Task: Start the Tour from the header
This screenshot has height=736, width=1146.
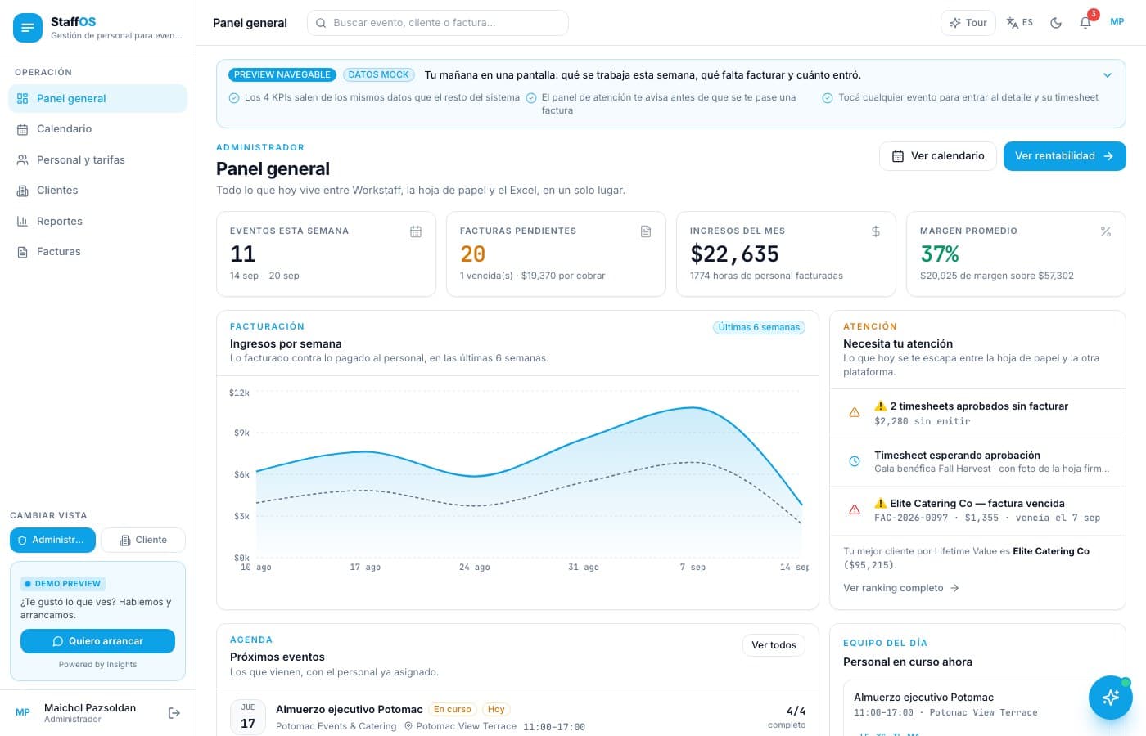Action: point(968,23)
